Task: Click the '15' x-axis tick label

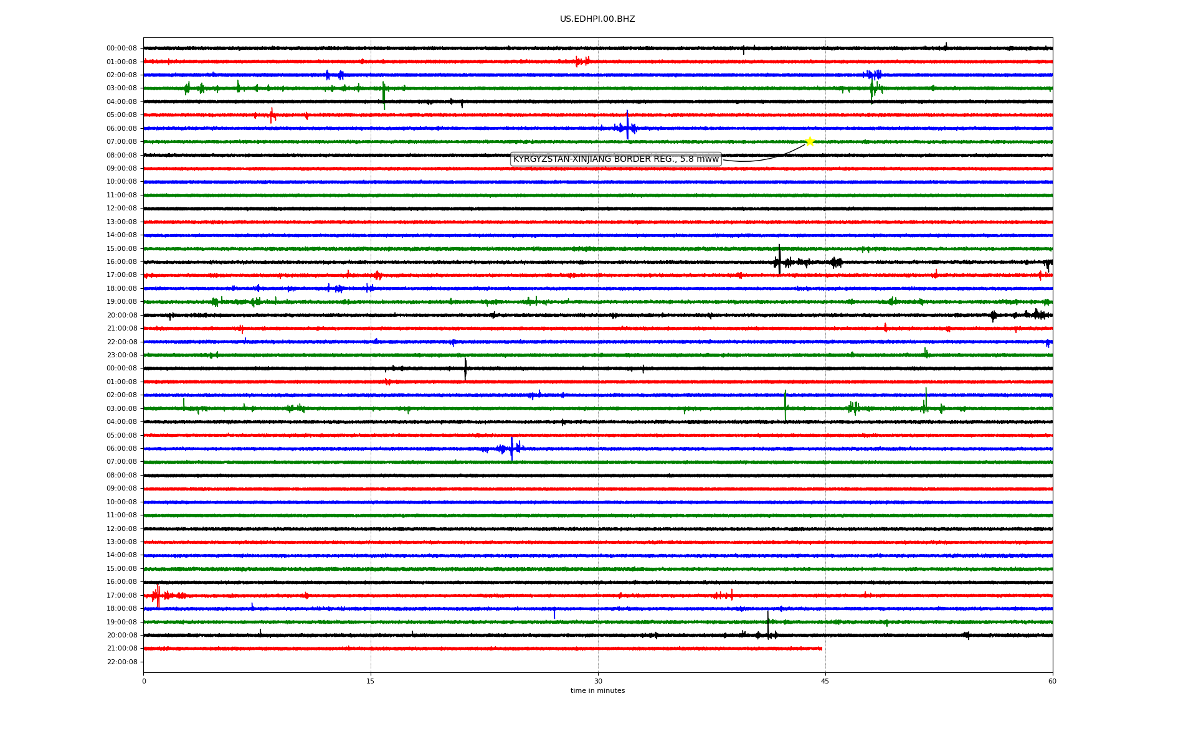Action: click(371, 681)
